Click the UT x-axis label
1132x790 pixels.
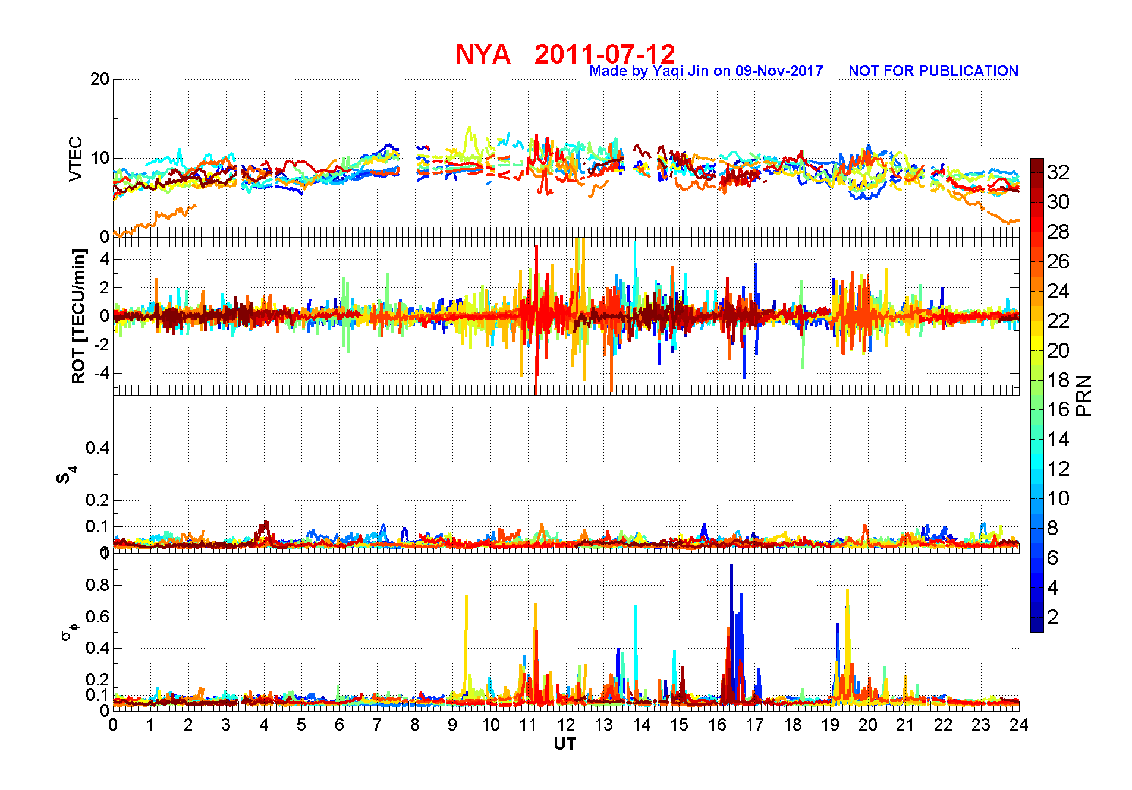pos(565,744)
